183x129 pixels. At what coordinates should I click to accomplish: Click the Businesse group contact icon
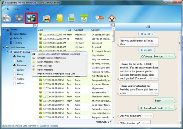point(14,65)
